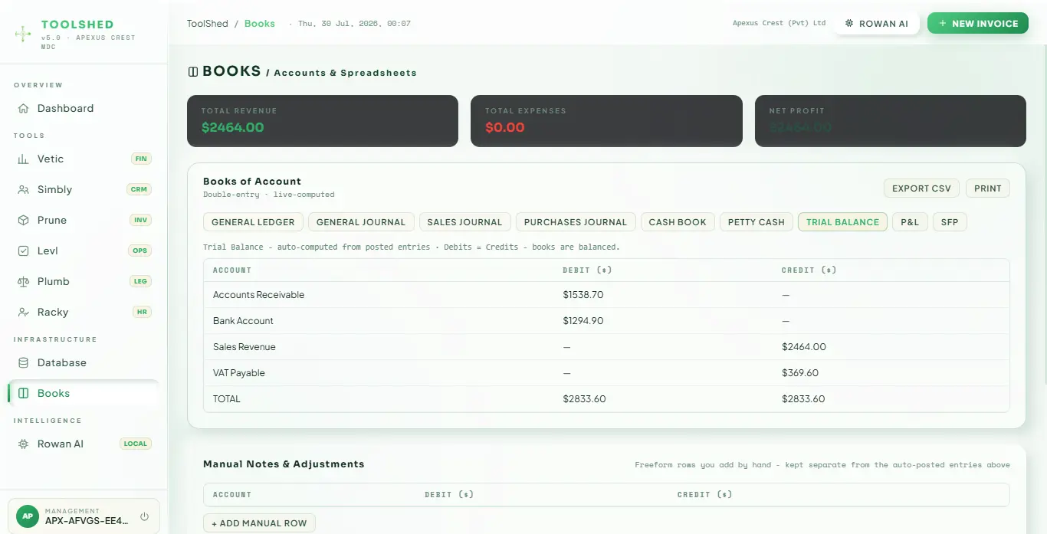The width and height of the screenshot is (1047, 534).
Task: Open Racky HR tool
Action: pyautogui.click(x=84, y=313)
